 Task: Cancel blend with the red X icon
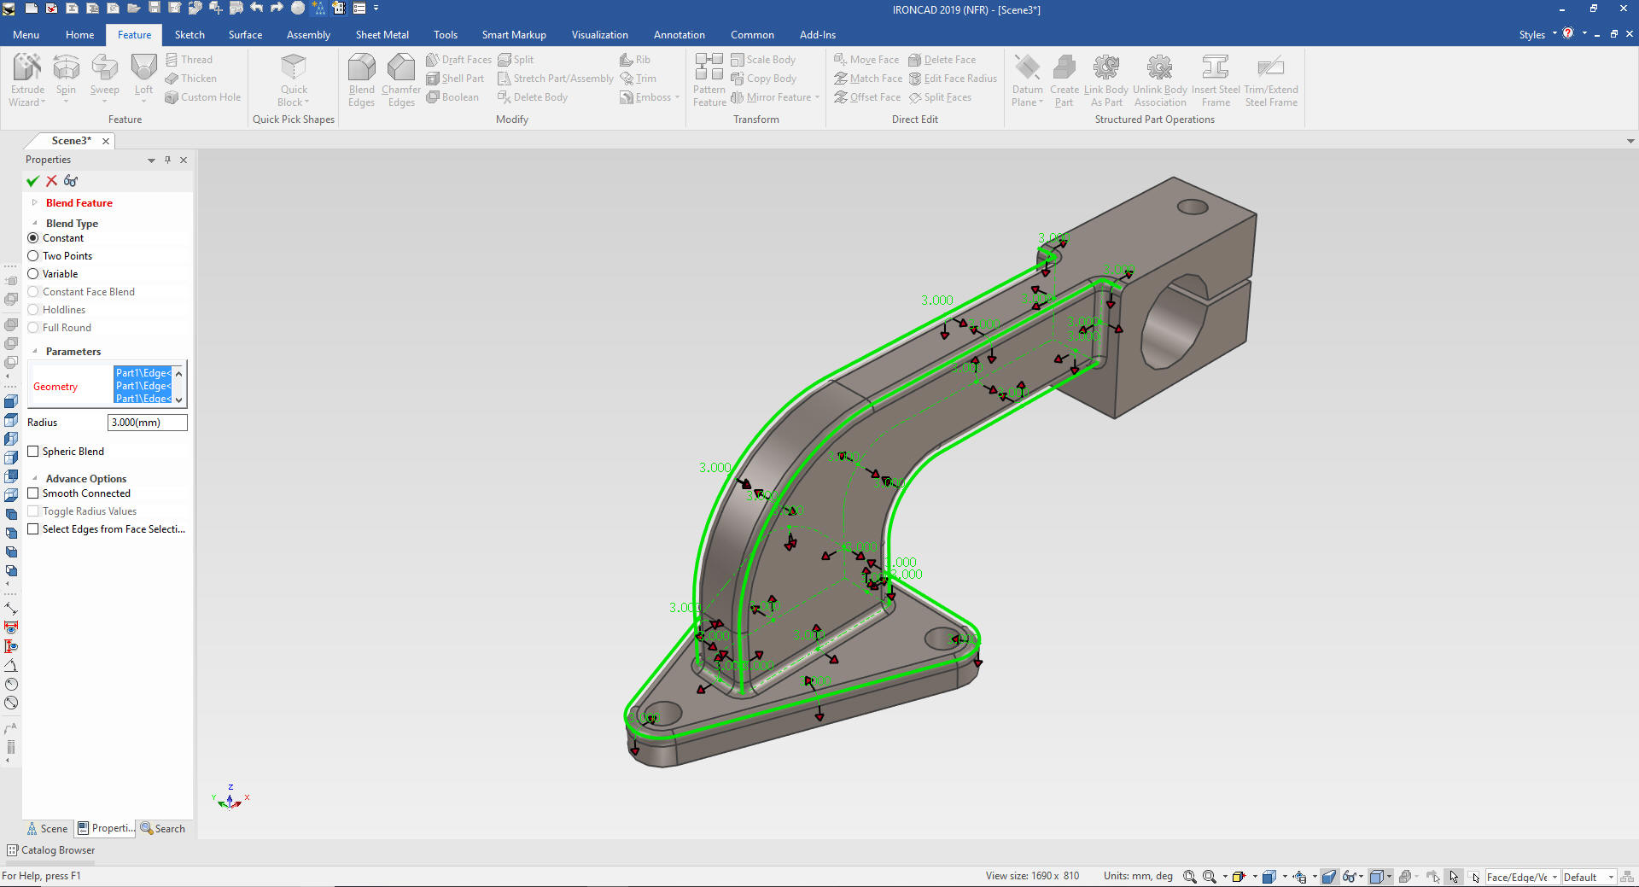pyautogui.click(x=52, y=181)
